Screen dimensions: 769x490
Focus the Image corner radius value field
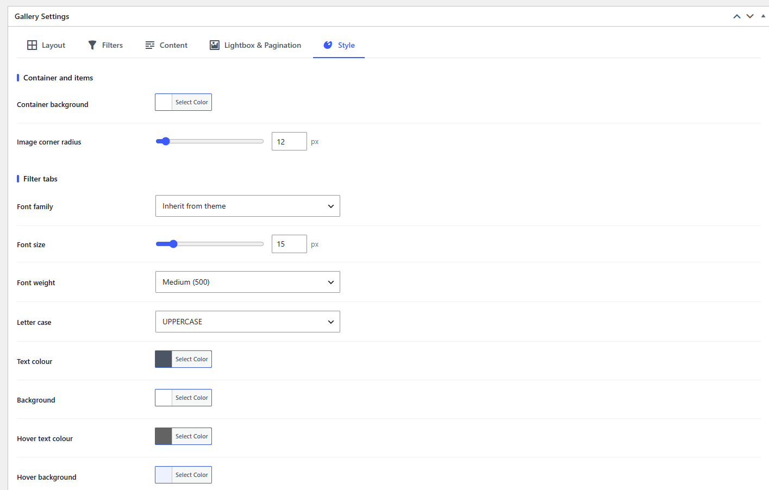click(289, 141)
